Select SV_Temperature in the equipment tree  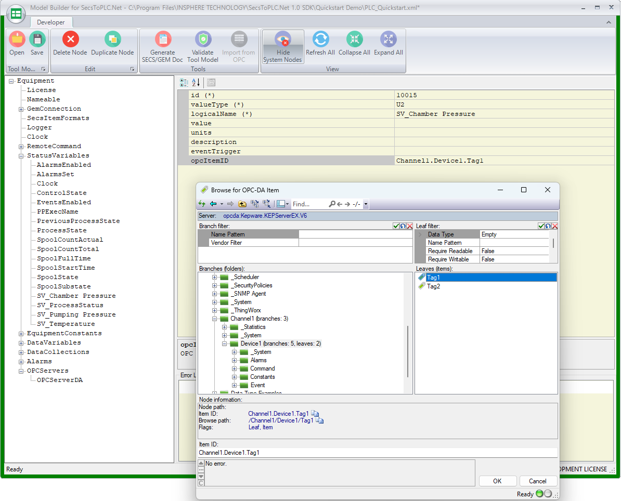click(66, 324)
